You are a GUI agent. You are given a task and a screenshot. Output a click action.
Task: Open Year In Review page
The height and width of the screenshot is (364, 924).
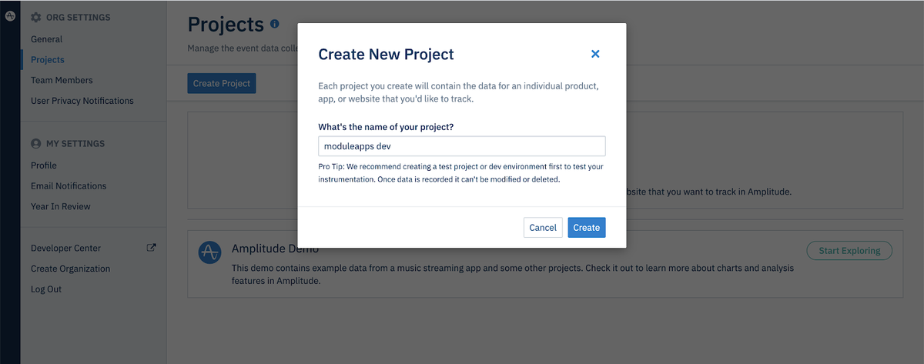61,206
